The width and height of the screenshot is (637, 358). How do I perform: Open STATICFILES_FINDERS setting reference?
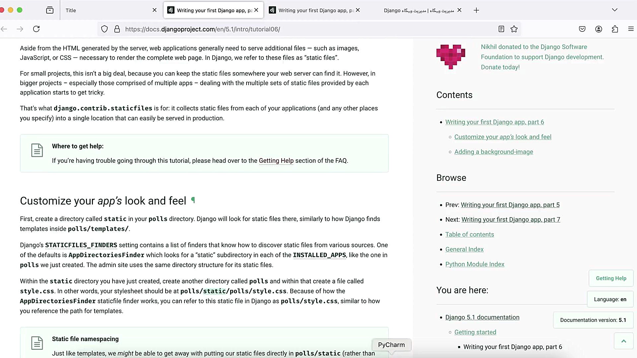[x=81, y=245]
